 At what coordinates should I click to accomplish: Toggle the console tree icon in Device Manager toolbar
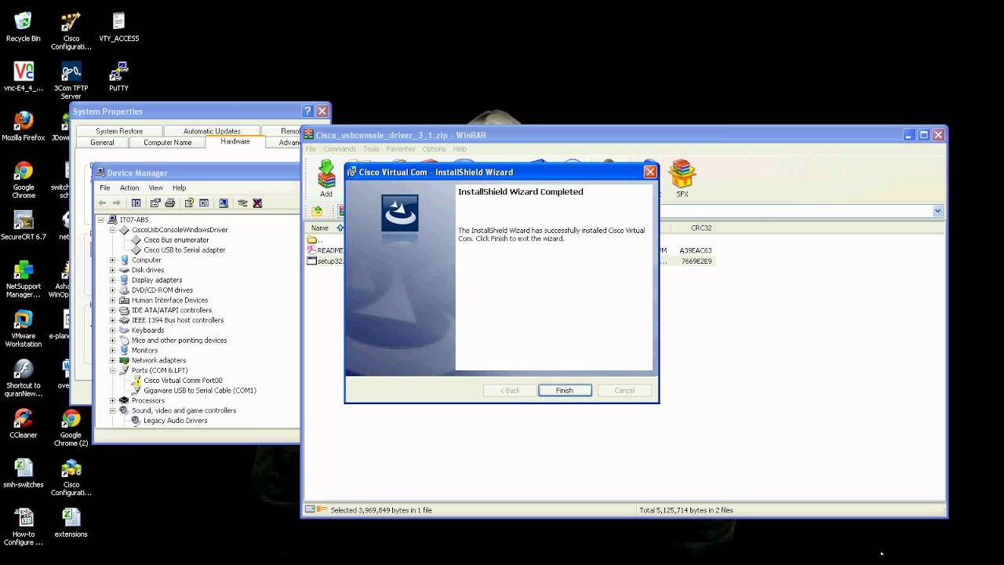point(136,202)
